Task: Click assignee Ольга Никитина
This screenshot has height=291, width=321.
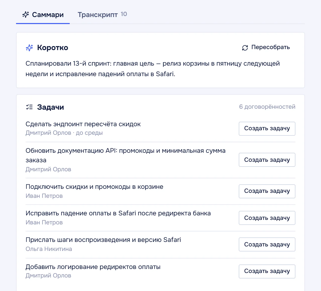Action: 49,249
